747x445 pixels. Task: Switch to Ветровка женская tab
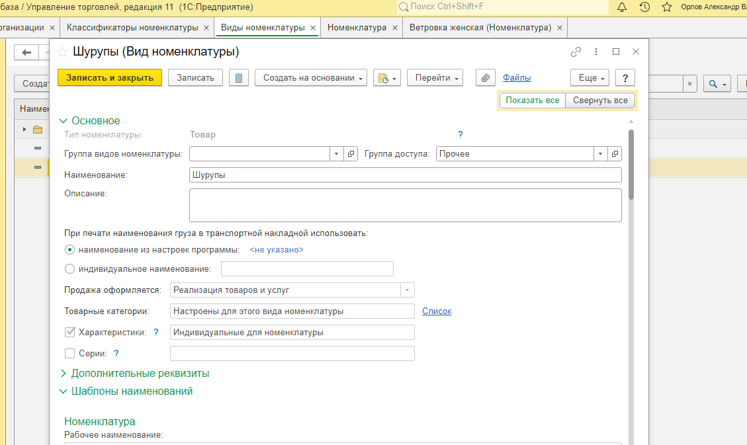[x=480, y=28]
